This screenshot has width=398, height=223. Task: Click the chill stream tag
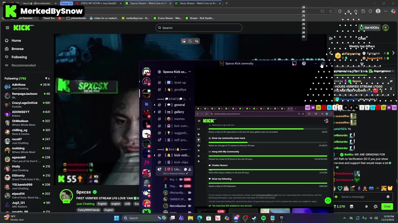(x=127, y=204)
